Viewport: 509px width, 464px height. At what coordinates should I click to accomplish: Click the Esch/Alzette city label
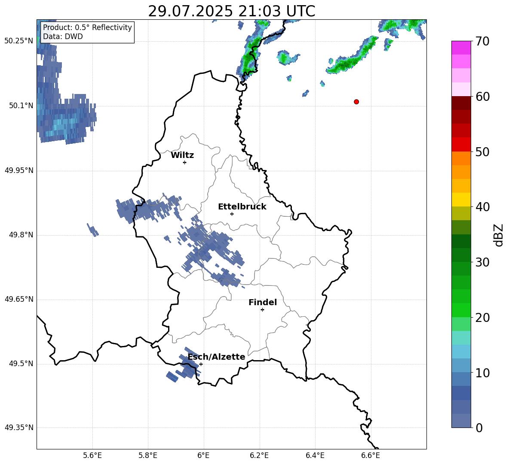click(x=217, y=357)
